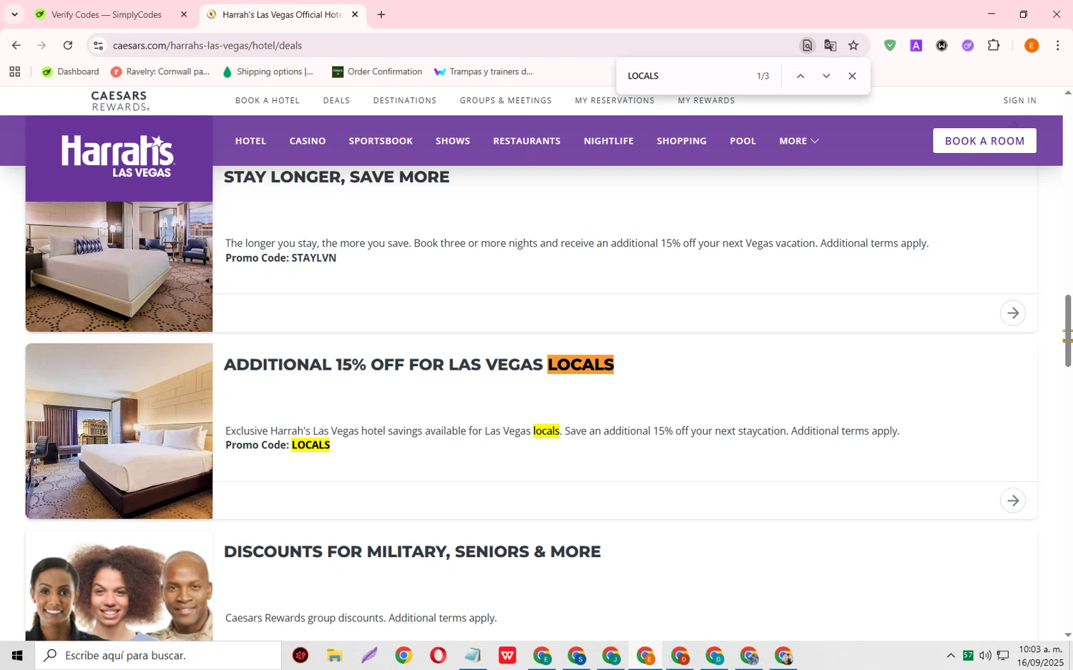Click Military, Seniors deal people thumbnail
This screenshot has height=670, width=1073.
[119, 586]
